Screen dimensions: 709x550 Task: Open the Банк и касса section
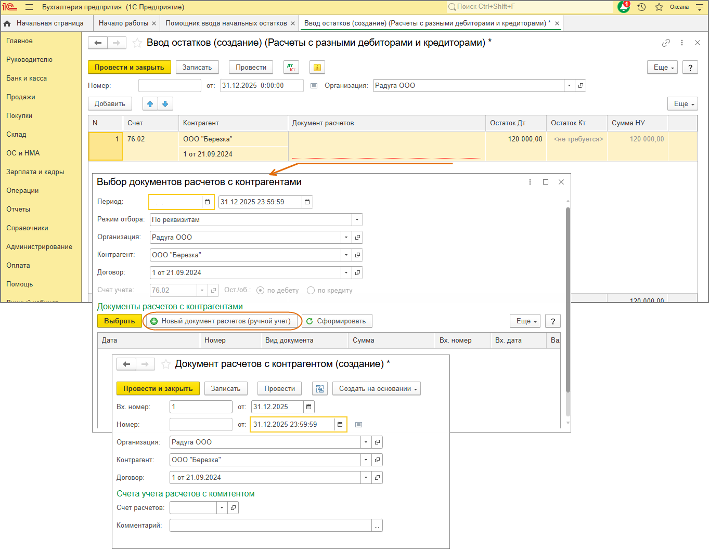click(27, 78)
